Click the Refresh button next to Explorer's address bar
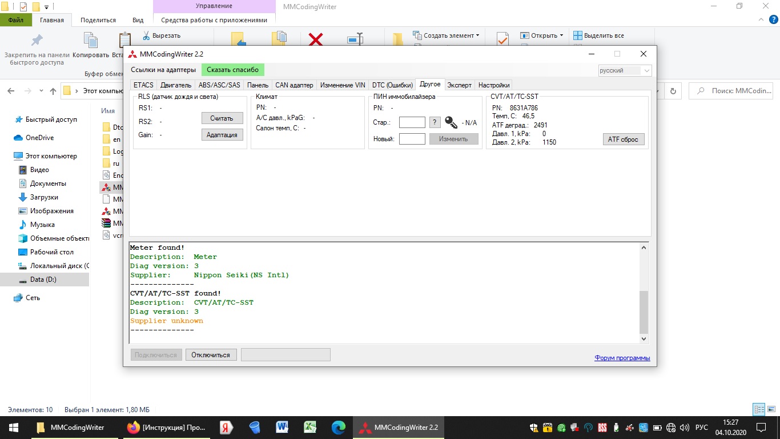 [673, 91]
